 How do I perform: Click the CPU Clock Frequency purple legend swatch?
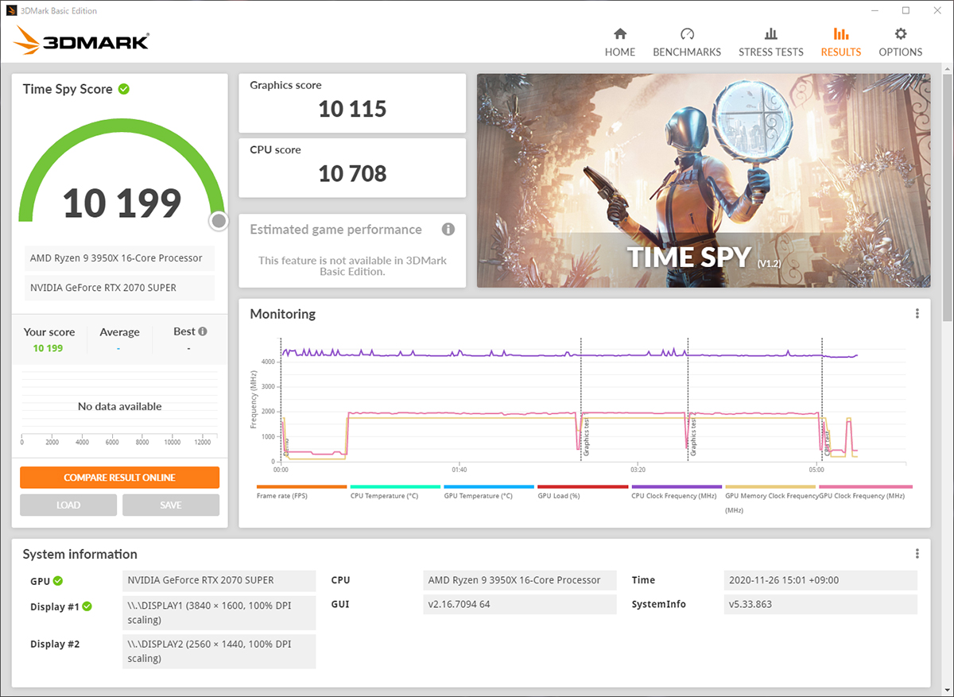[x=677, y=486]
